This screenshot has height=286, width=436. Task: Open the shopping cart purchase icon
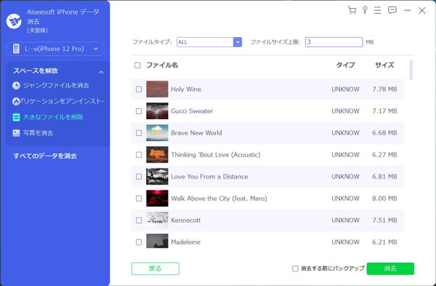click(352, 10)
